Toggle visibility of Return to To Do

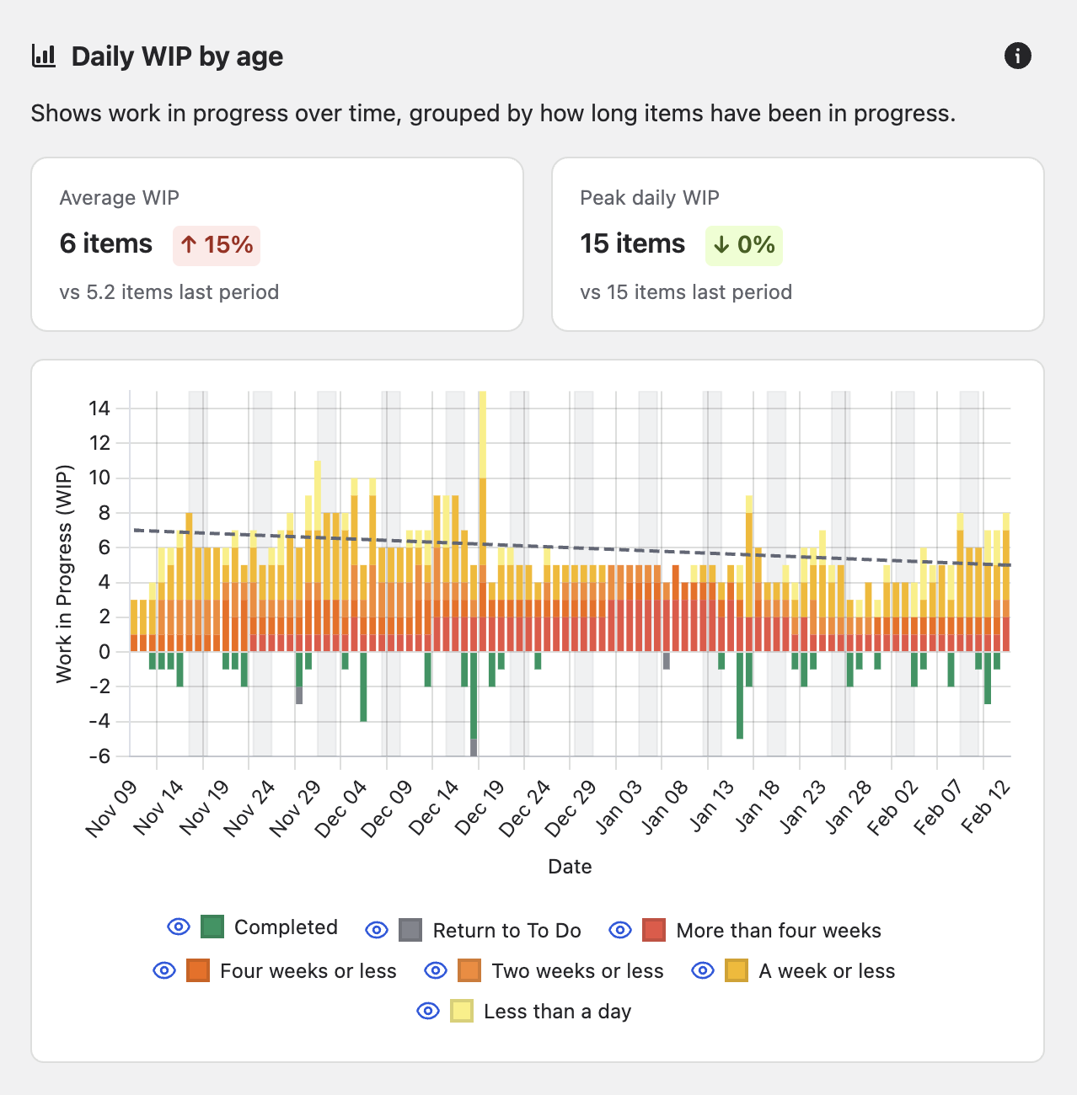point(377,930)
